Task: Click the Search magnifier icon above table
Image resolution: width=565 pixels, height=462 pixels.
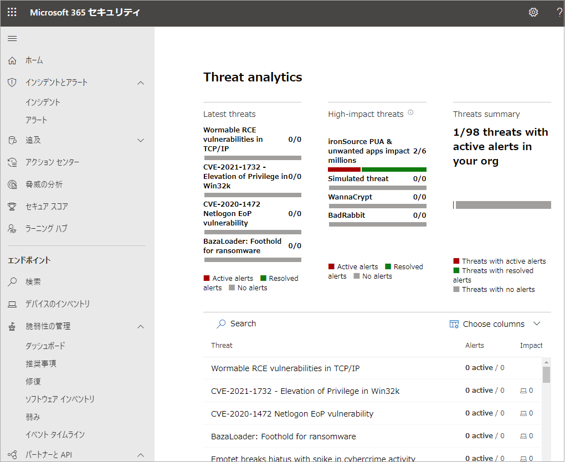Action: click(221, 324)
